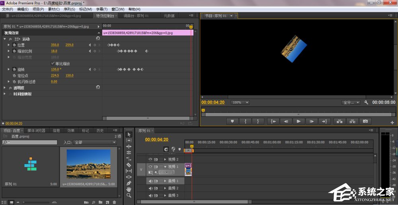Step back one frame
The width and height of the screenshot is (398, 205).
pyautogui.click(x=286, y=122)
